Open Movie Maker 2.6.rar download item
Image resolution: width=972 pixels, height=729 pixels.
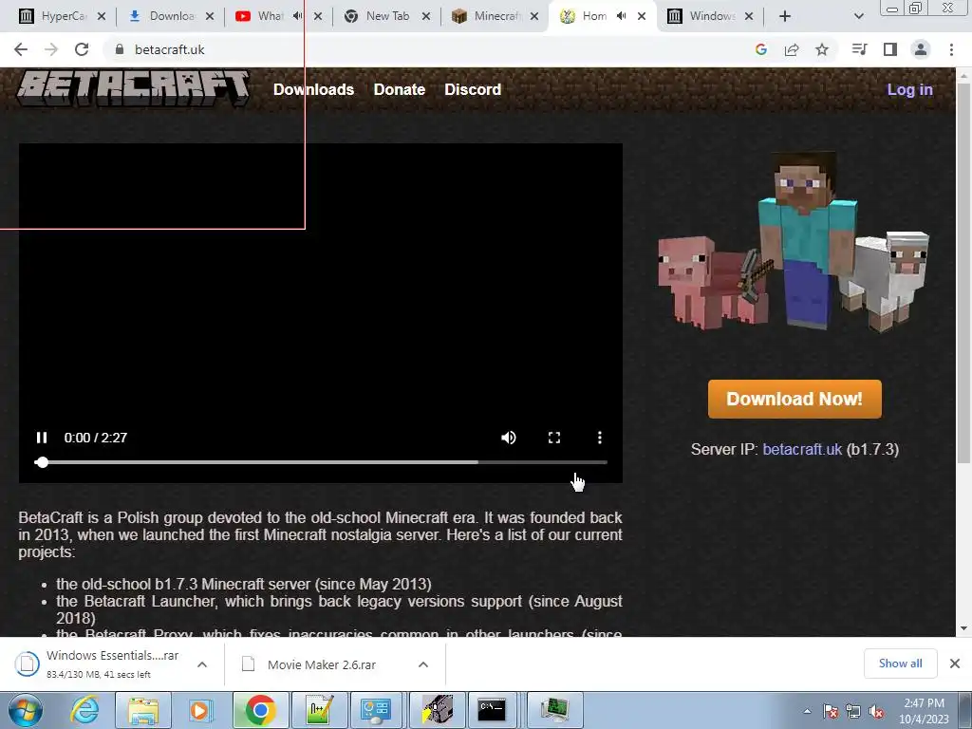coord(321,664)
